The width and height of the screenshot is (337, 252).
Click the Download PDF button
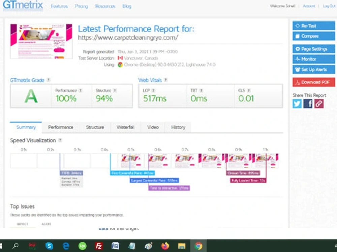click(x=313, y=82)
